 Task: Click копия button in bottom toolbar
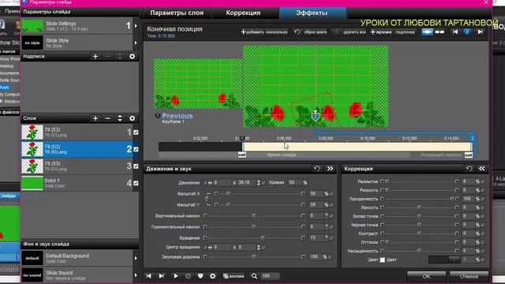coord(234,276)
